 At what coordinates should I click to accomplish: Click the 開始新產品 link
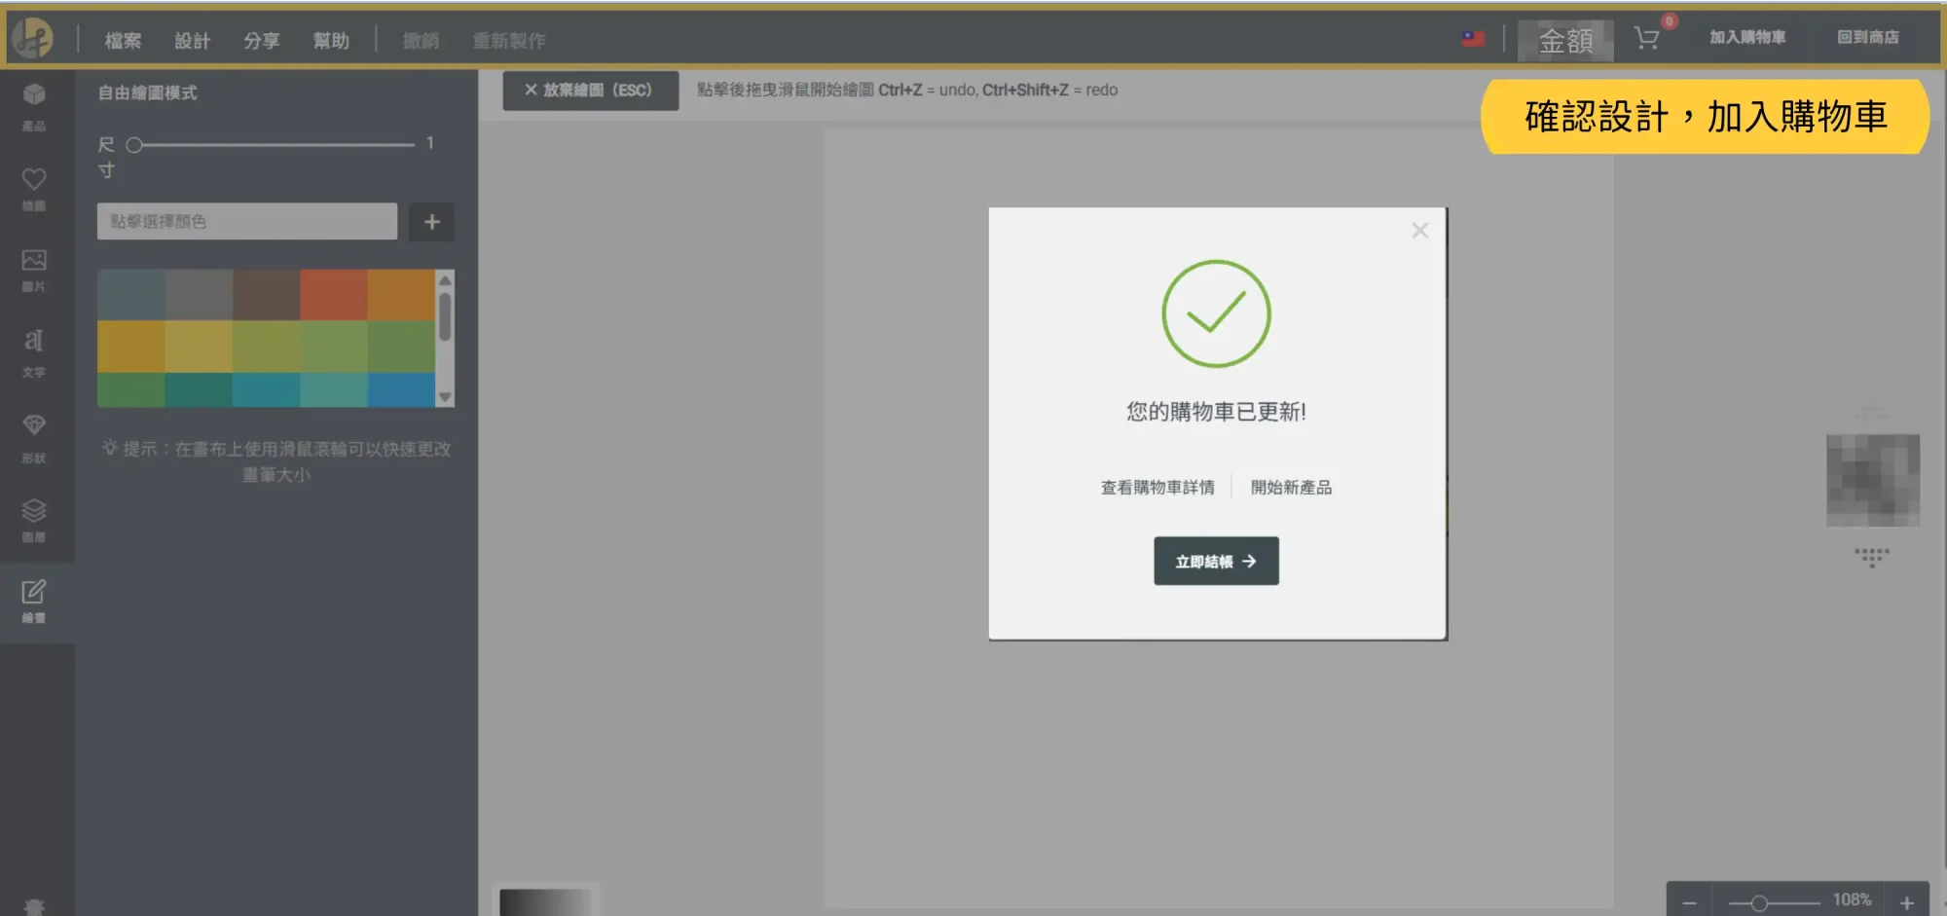pyautogui.click(x=1291, y=488)
